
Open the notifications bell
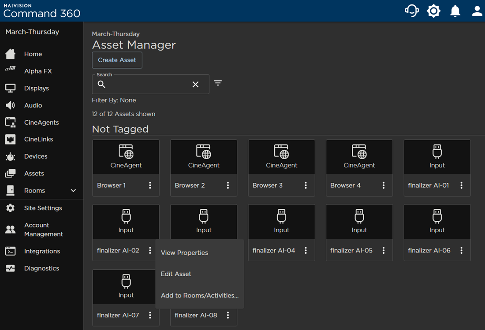(x=455, y=11)
